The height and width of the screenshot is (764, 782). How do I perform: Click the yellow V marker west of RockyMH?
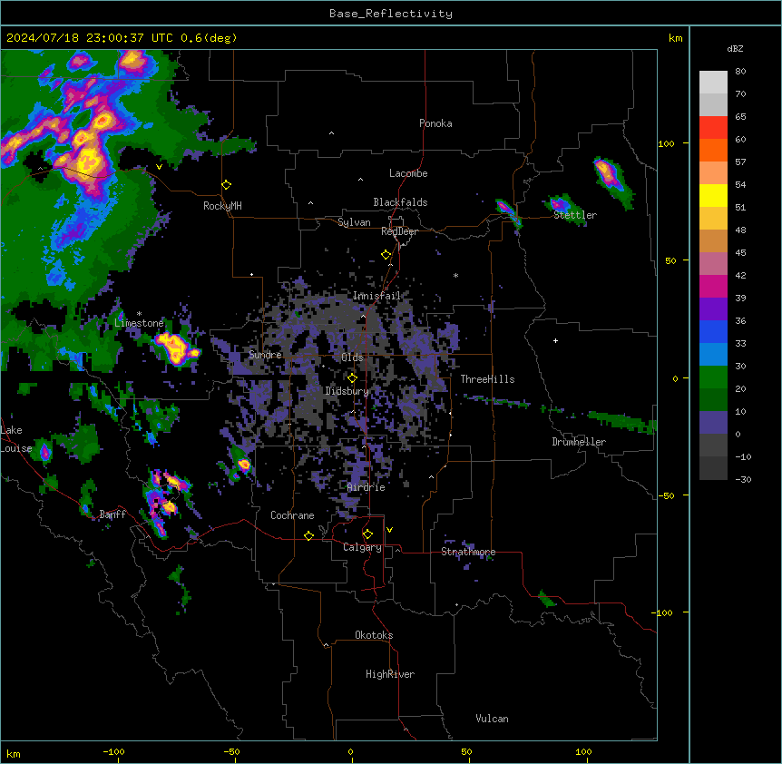click(x=159, y=167)
